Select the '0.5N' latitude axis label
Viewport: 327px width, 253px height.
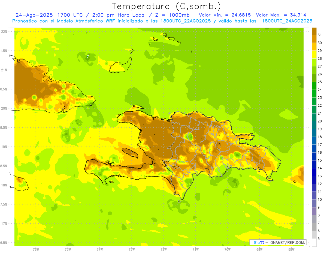click(x=4, y=89)
